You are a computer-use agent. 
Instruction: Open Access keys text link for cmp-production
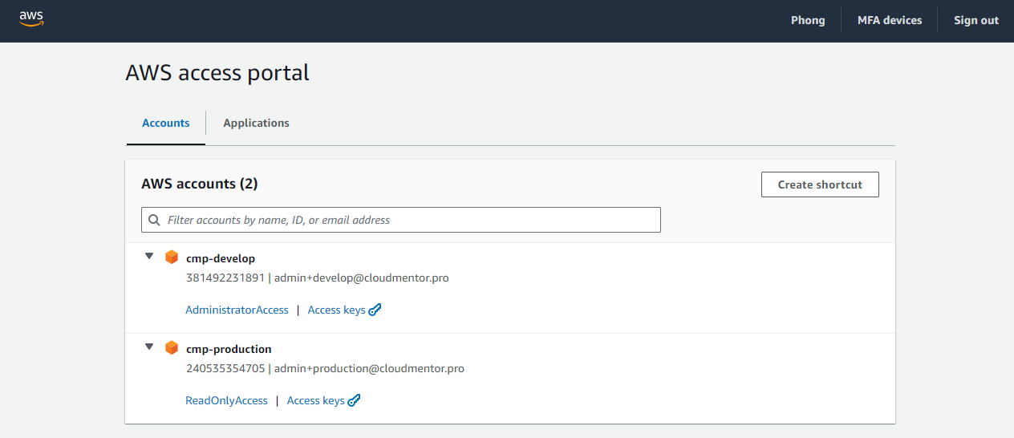(315, 400)
